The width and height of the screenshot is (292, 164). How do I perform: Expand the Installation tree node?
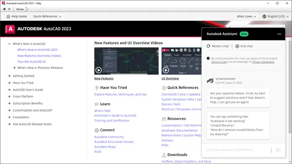[x=9, y=117]
